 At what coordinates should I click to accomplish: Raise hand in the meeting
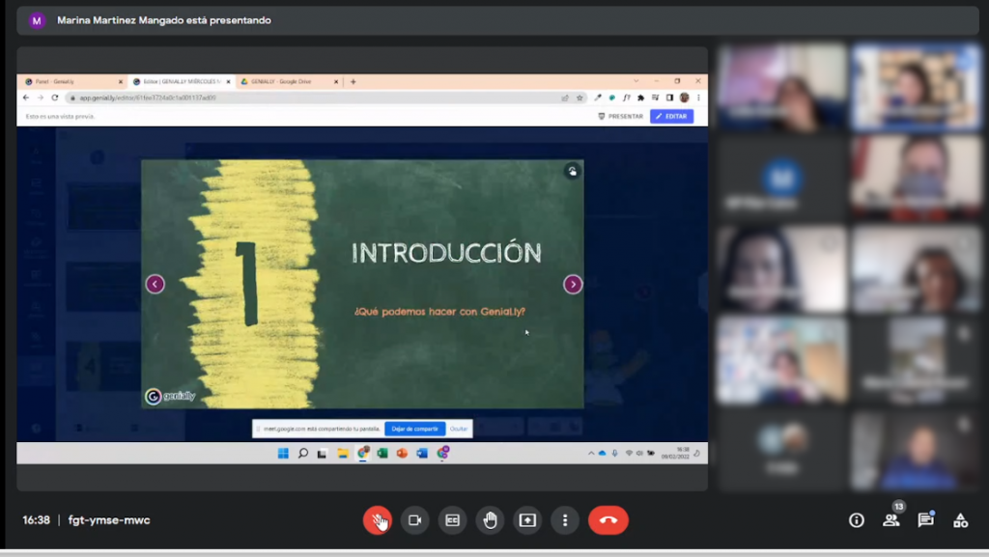click(490, 520)
